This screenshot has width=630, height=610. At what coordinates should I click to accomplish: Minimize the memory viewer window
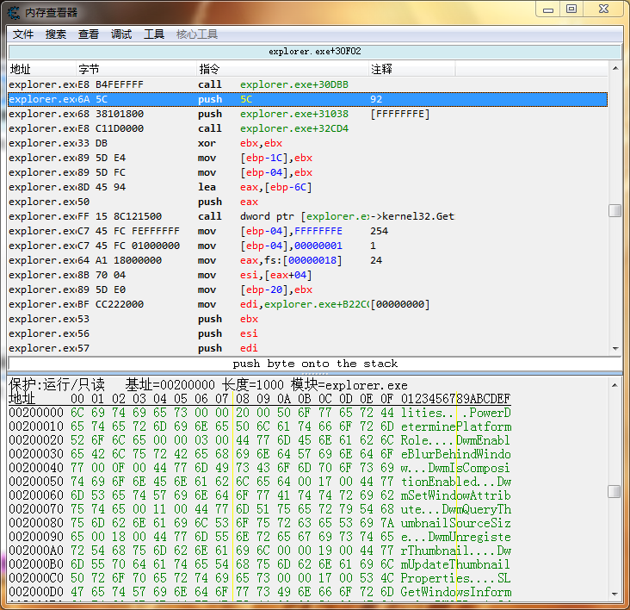tap(548, 9)
